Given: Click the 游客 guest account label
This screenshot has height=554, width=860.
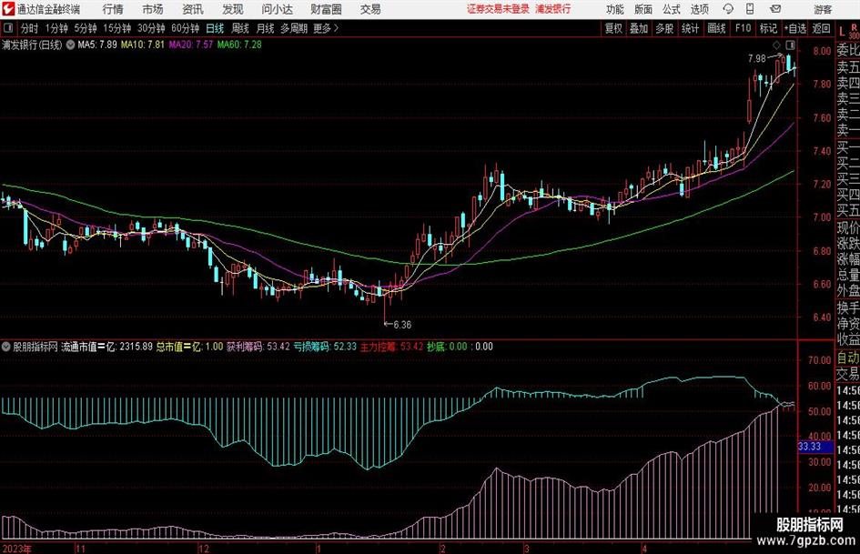Looking at the screenshot, I should 822,9.
